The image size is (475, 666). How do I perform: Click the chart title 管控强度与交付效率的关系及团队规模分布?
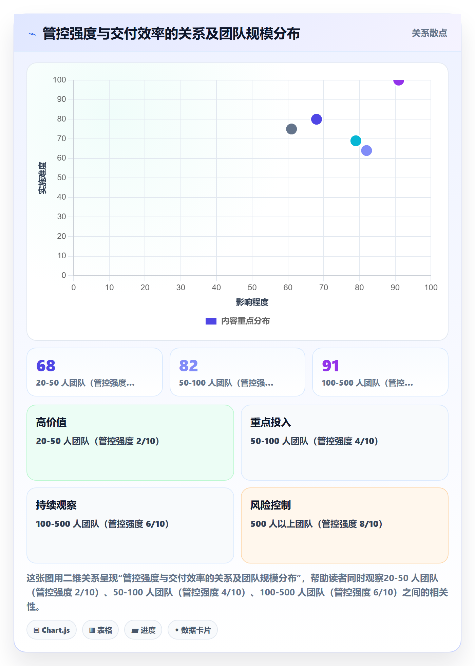click(x=171, y=34)
